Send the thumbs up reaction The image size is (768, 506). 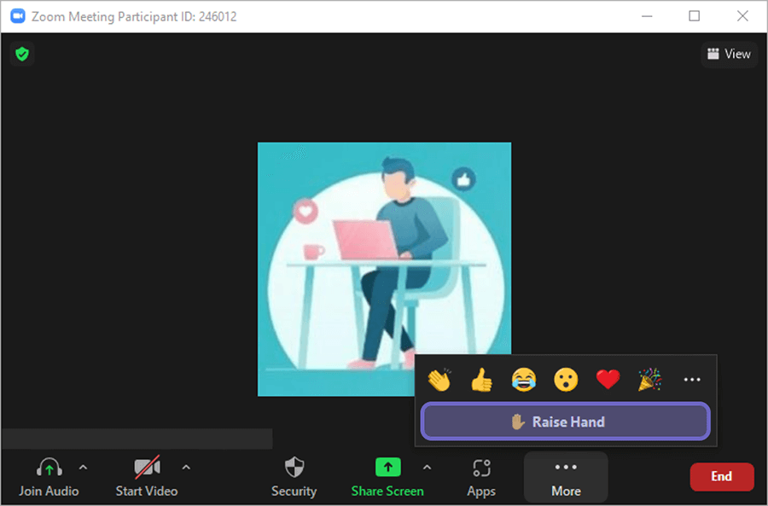click(x=481, y=380)
